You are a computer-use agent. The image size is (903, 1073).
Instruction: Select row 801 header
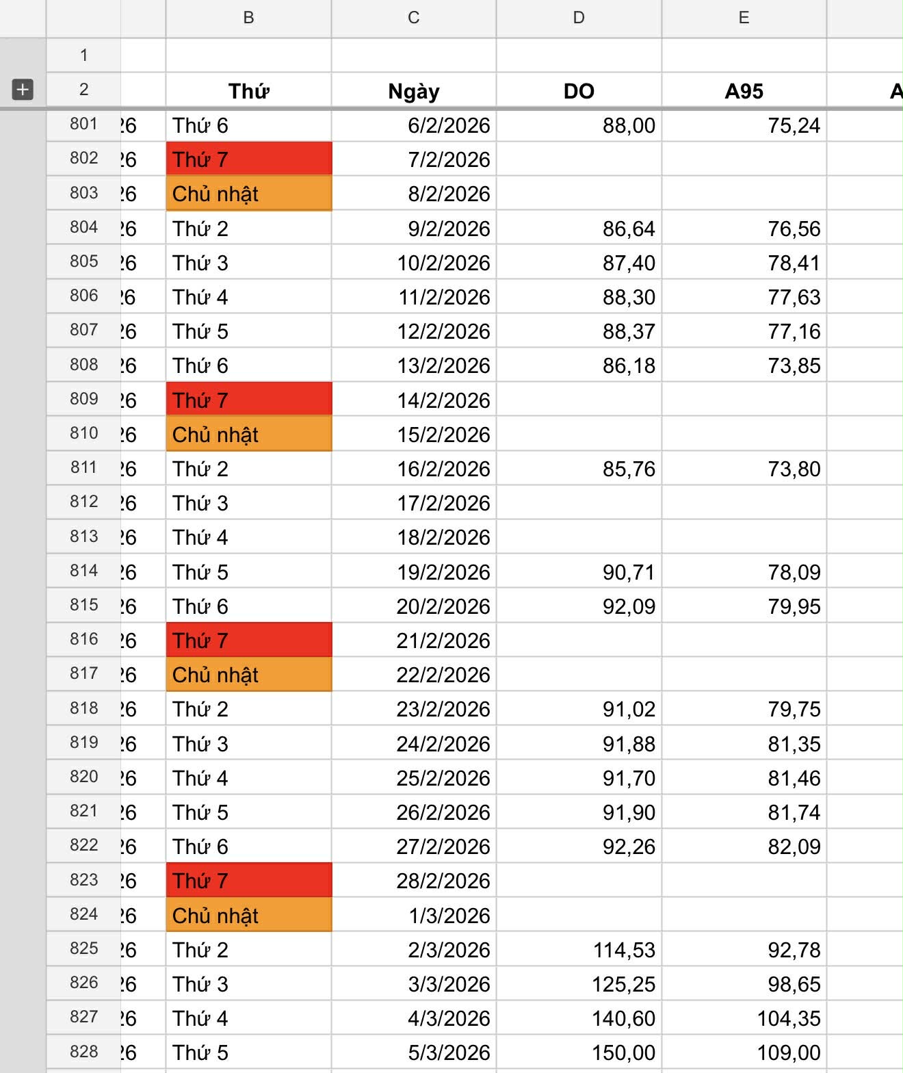pos(83,125)
